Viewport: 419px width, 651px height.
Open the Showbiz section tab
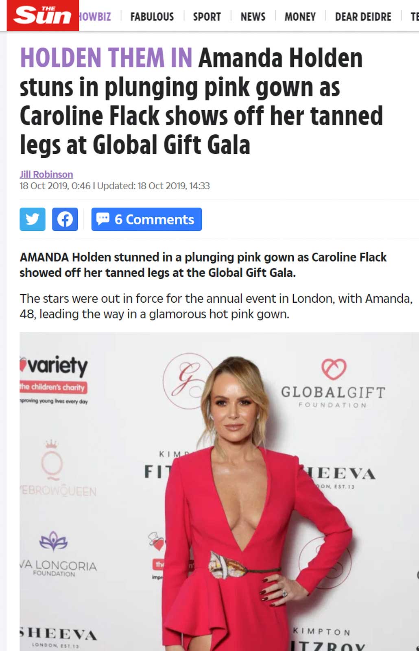click(95, 17)
